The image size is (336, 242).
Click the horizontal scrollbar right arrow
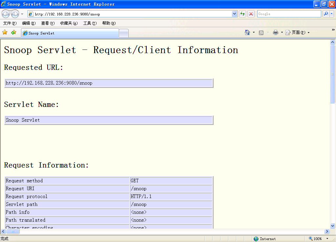tap(326, 232)
